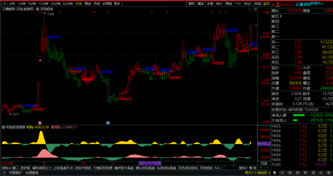Select the 日线 daily period

(x=79, y=4)
